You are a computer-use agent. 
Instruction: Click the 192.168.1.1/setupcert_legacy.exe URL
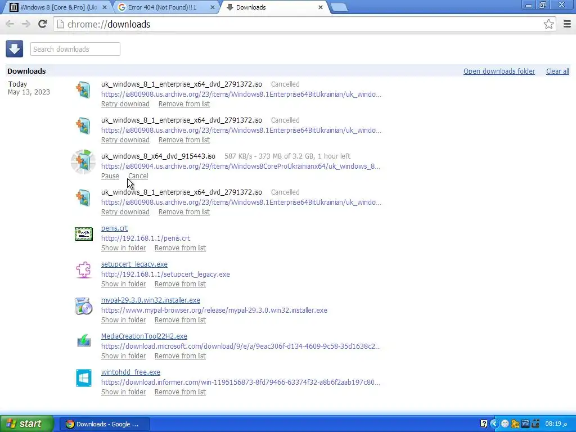[165, 274]
